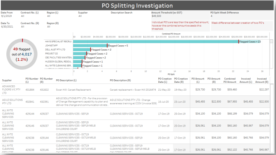This screenshot has height=155, width=276.
Task: Click 'Swan Hill: Carpet Replacement' description
Action: click(73, 89)
